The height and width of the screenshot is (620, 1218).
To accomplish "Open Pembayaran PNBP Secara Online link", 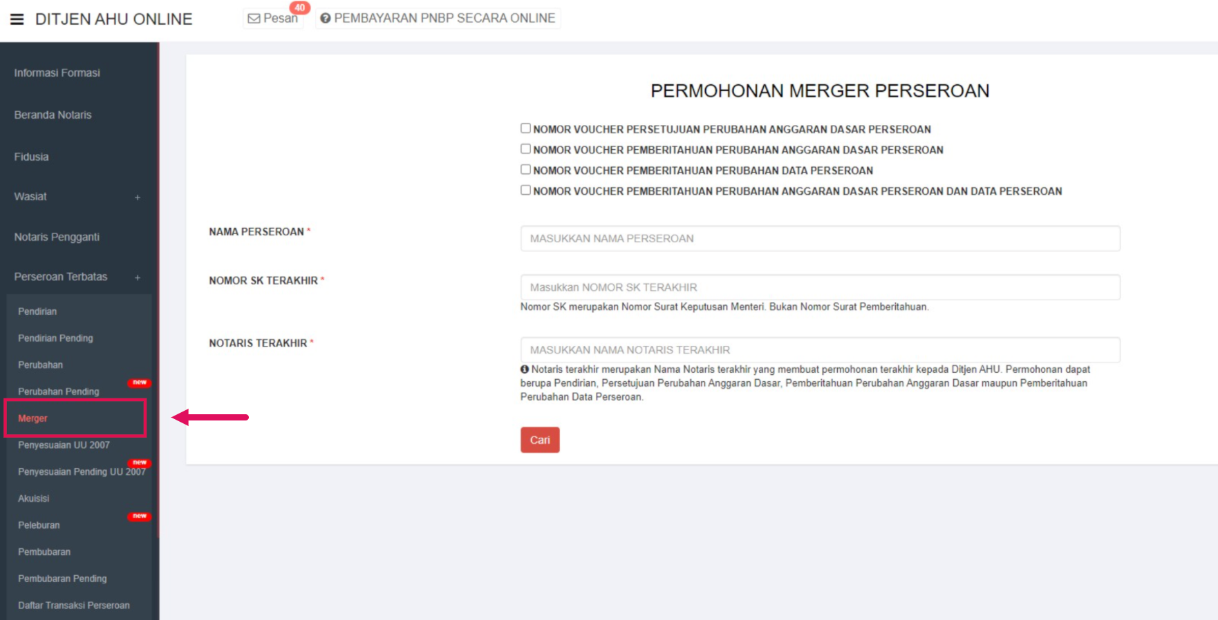I will 444,19.
